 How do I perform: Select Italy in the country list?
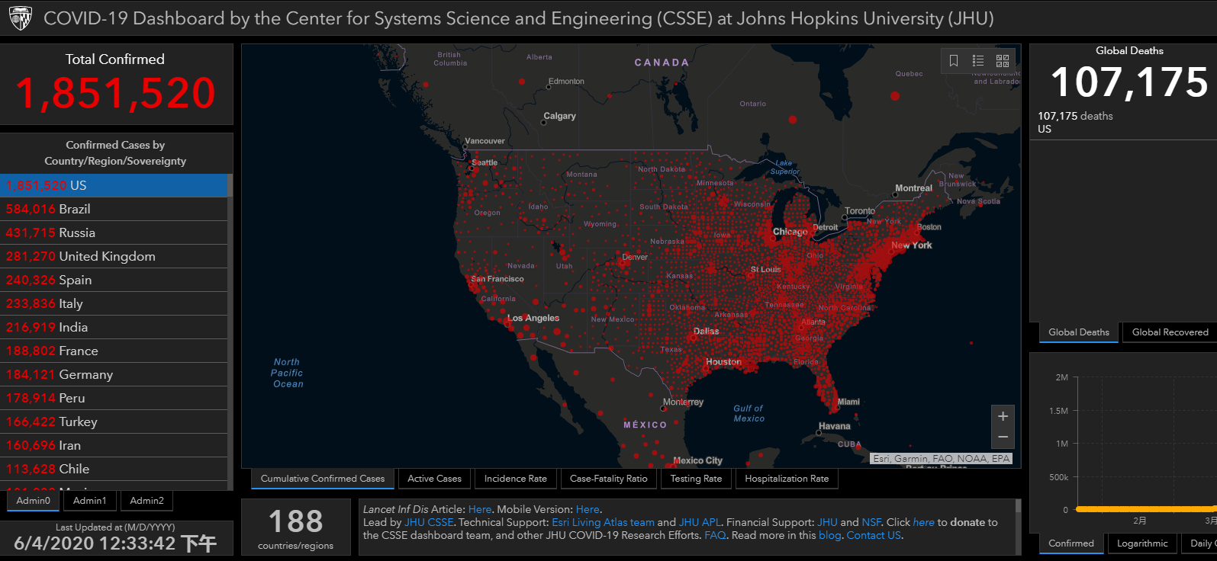click(x=114, y=303)
